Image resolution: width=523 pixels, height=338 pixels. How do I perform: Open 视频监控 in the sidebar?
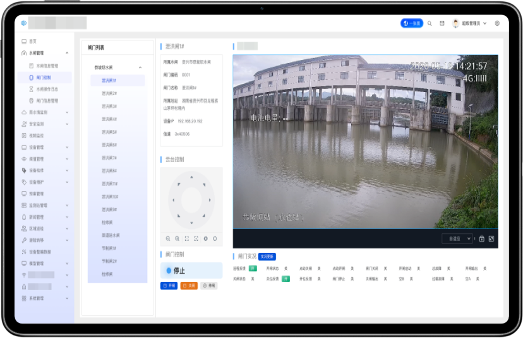44,136
